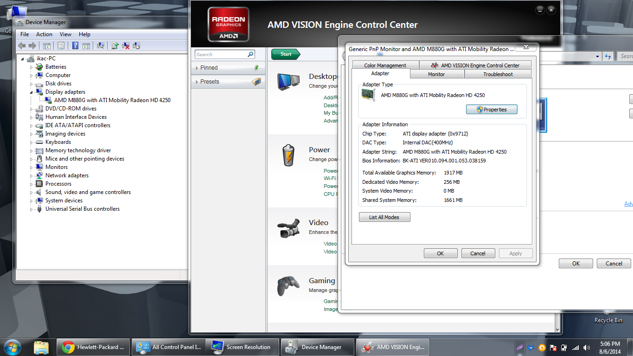Expand the Batteries node
Image resolution: width=633 pixels, height=356 pixels.
click(x=32, y=67)
